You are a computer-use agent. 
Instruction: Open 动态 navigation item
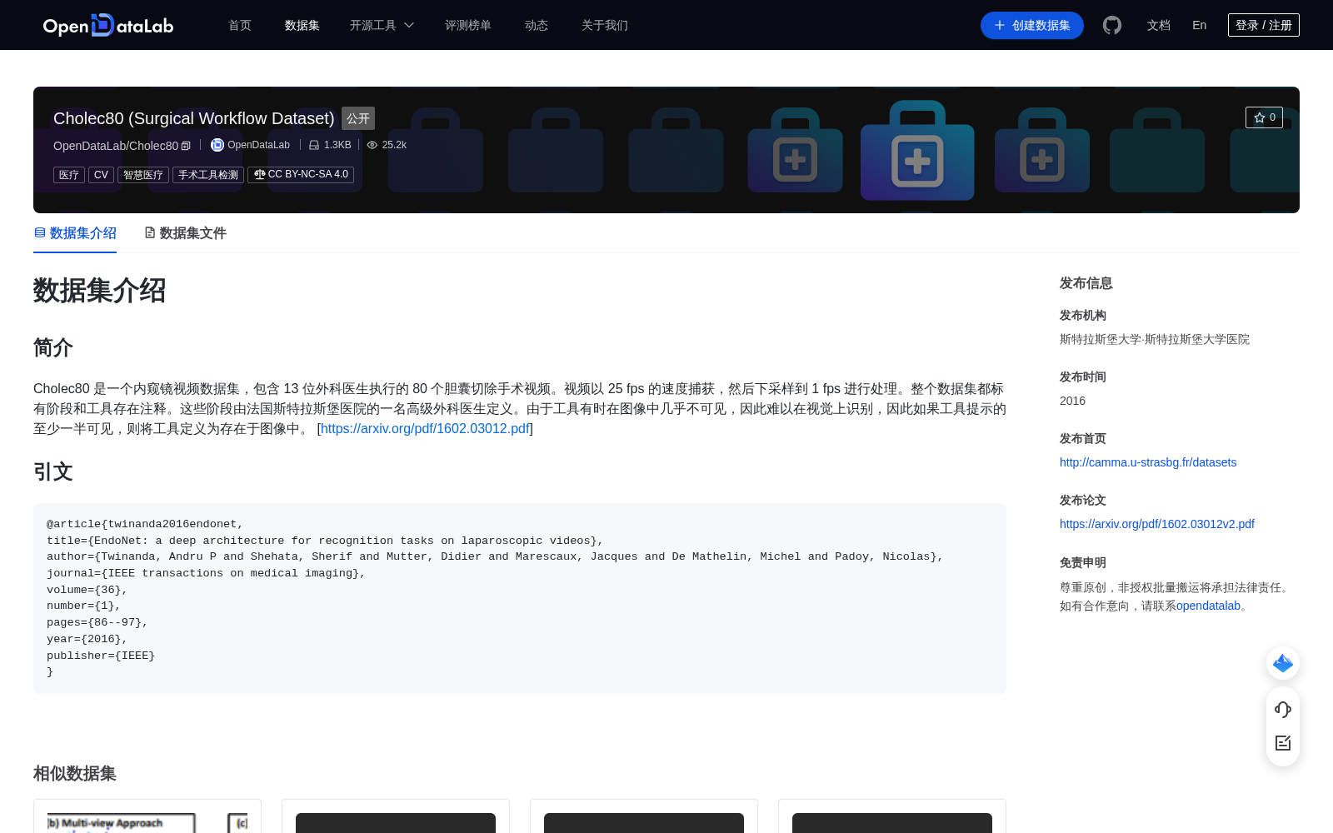tap(537, 25)
